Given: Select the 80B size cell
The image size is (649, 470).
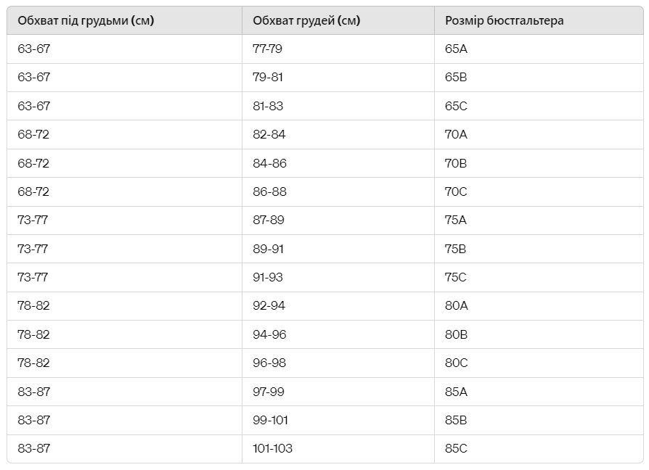Looking at the screenshot, I should pos(456,334).
